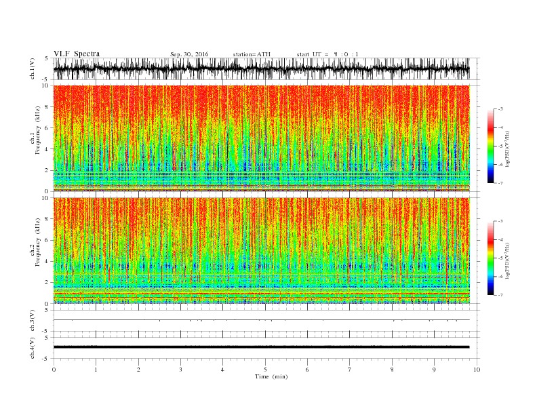Screen dimensions: 537x415
Task: Click the ch.4 voltage trace panel
Action: click(x=266, y=348)
